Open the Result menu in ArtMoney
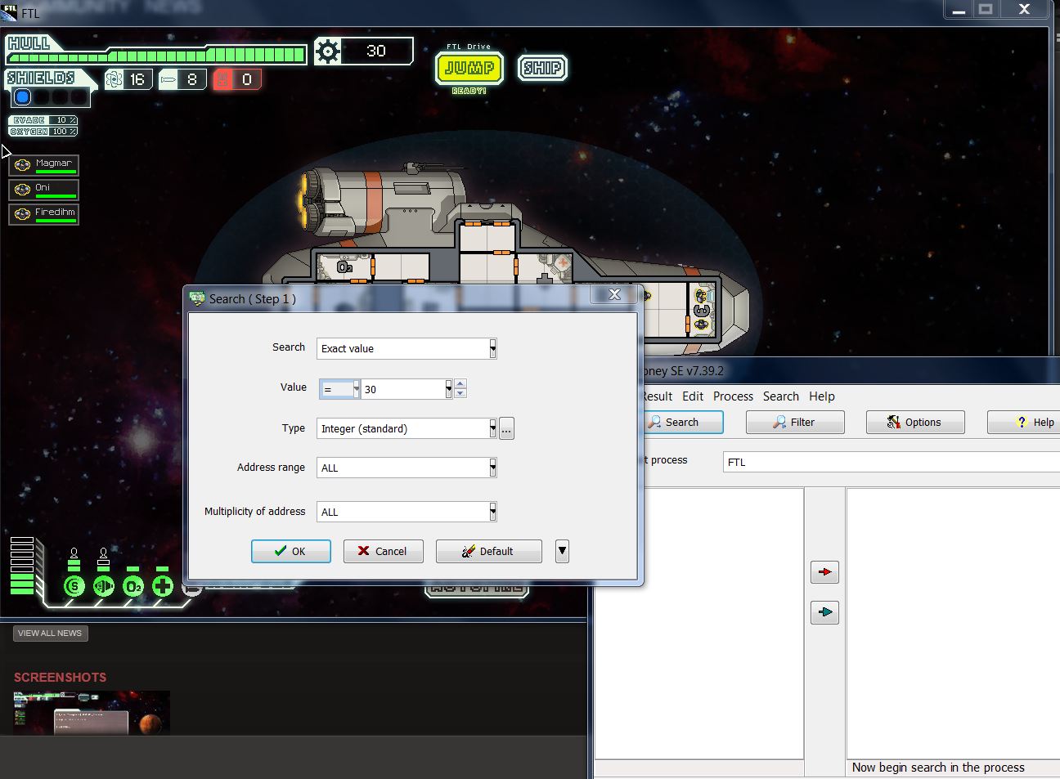The height and width of the screenshot is (779, 1060). (x=657, y=396)
